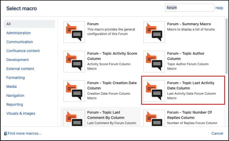The image size is (229, 141).
Task: Select the Topic Author Column macro icon
Action: click(154, 62)
